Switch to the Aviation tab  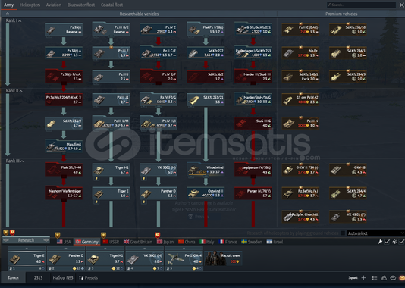(x=54, y=5)
